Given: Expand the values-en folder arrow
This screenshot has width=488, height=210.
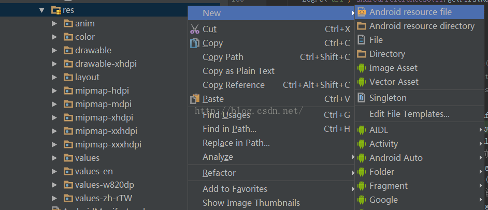Looking at the screenshot, I should tap(54, 171).
